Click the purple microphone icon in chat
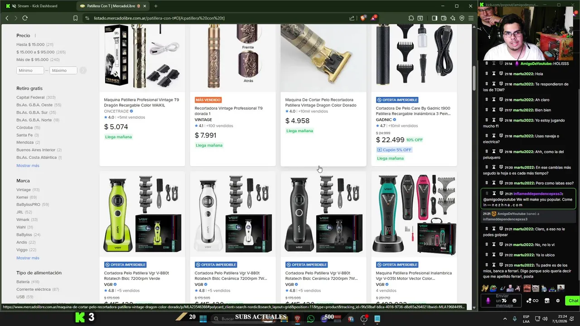The image size is (580, 326). tap(488, 301)
